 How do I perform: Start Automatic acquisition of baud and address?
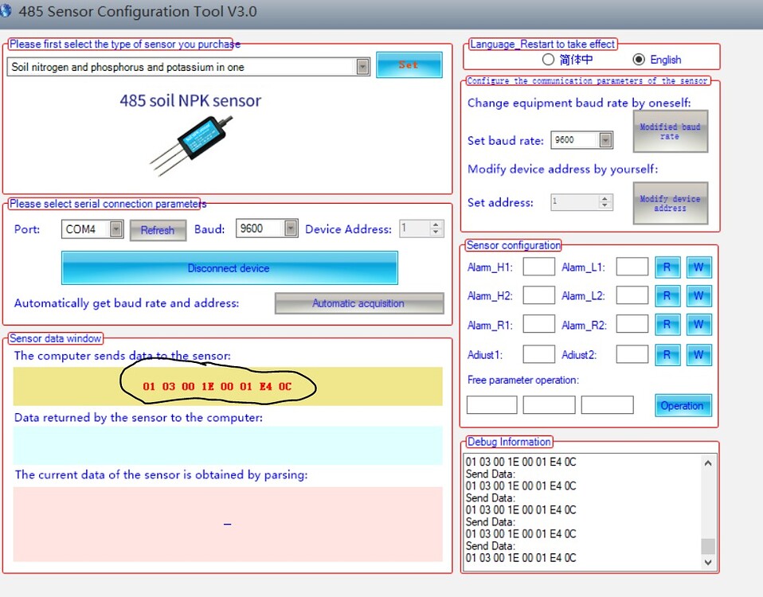tap(359, 303)
